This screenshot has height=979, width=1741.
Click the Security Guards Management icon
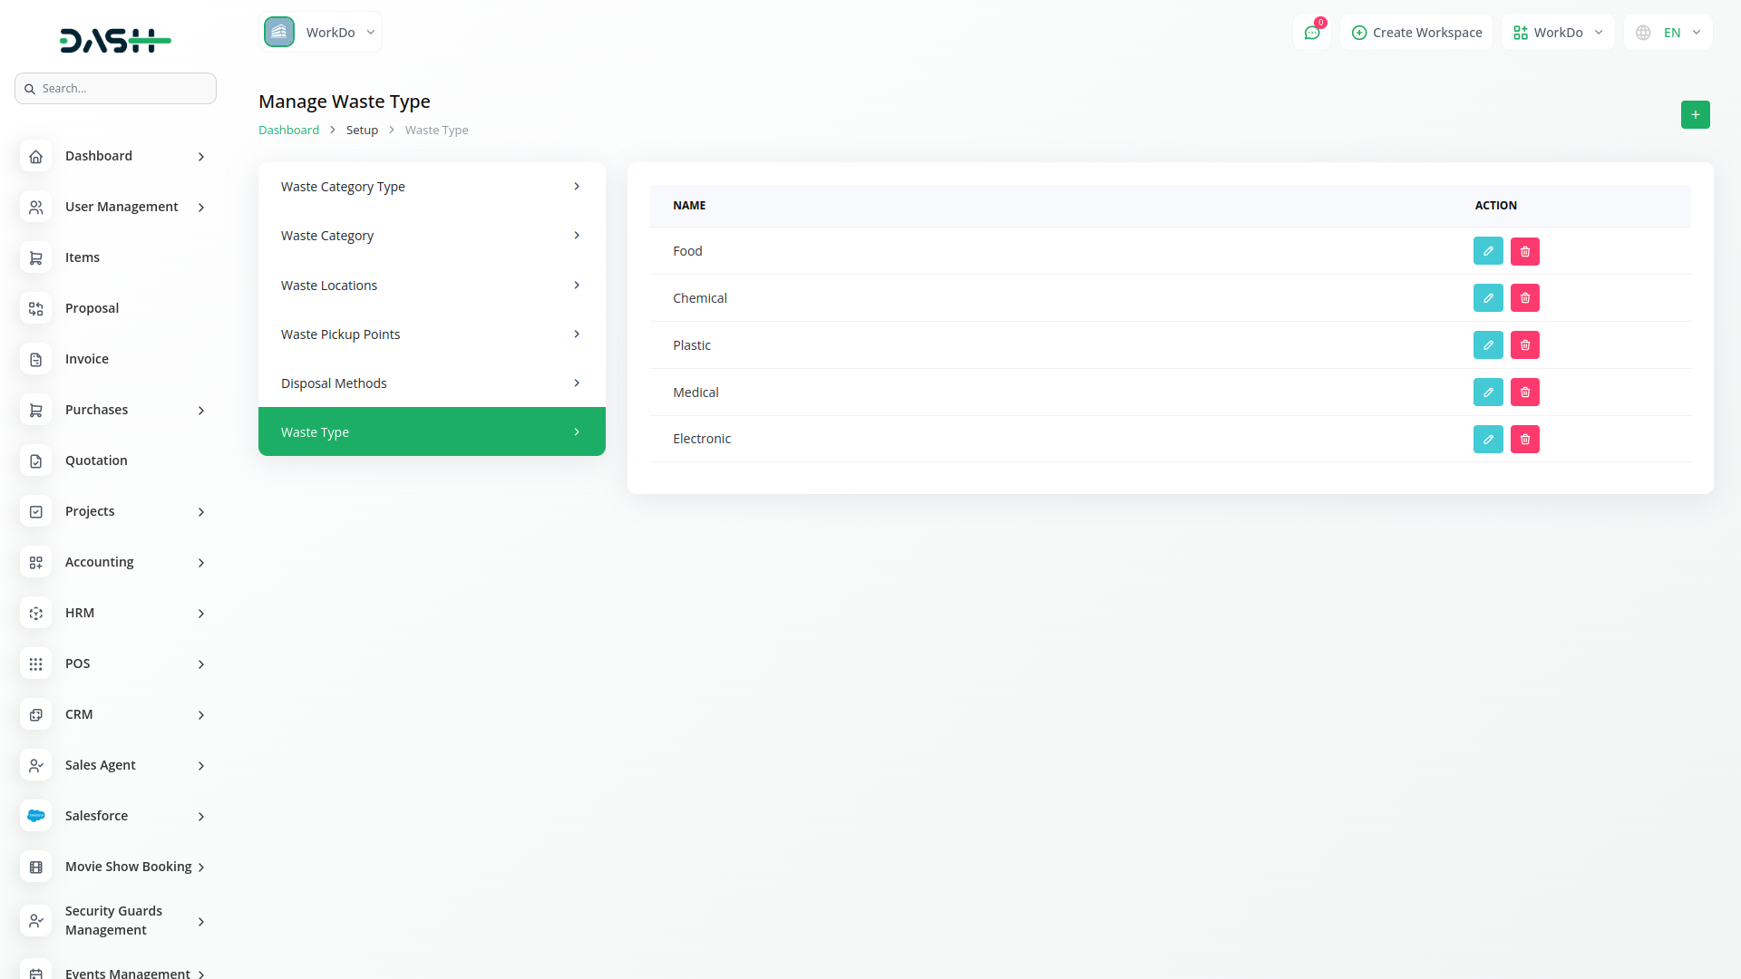point(35,921)
